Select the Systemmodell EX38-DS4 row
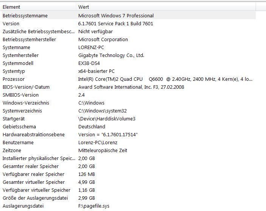The height and width of the screenshot is (211, 266). tap(18, 63)
